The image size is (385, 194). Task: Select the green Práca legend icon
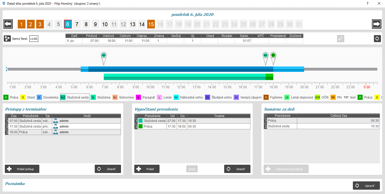pos(6,98)
